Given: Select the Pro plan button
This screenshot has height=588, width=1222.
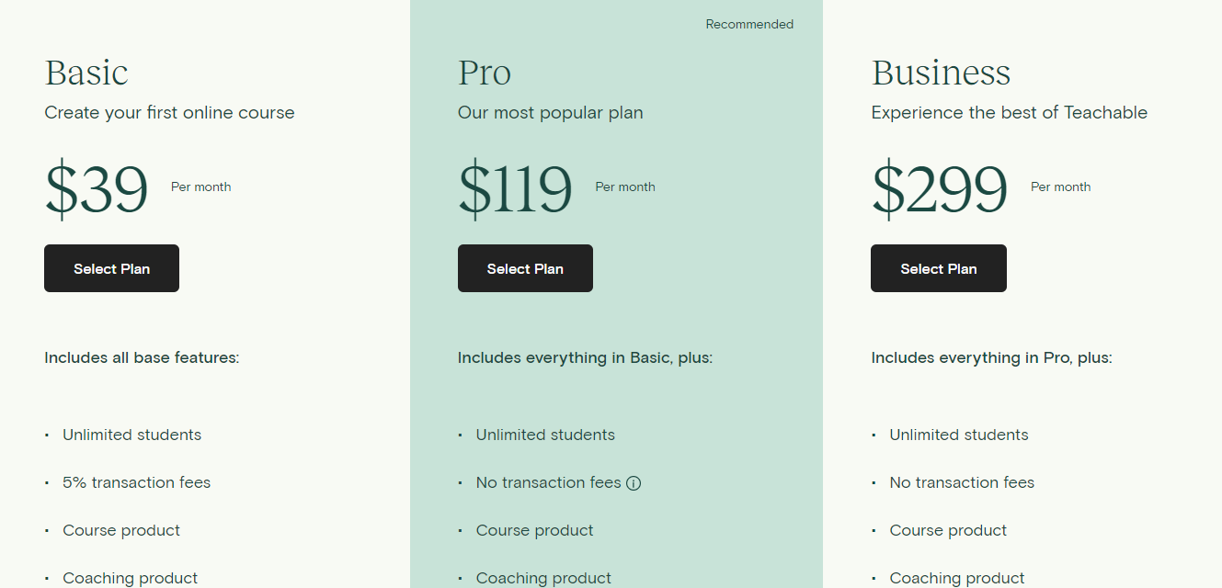Looking at the screenshot, I should tap(525, 268).
